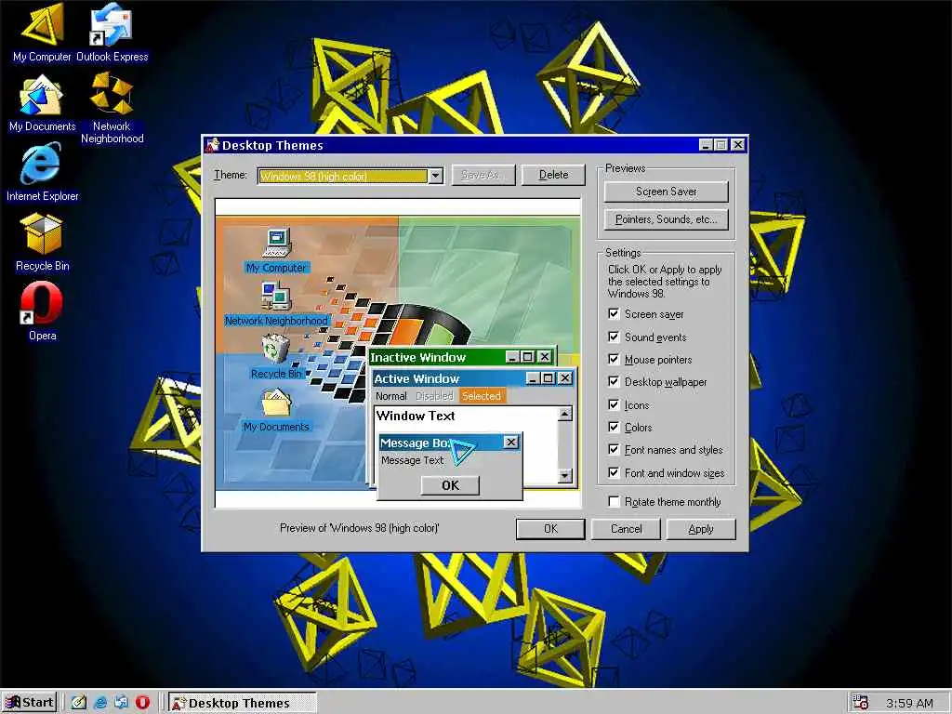Image resolution: width=952 pixels, height=714 pixels.
Task: Uncheck the Colors checkbox
Action: point(614,428)
